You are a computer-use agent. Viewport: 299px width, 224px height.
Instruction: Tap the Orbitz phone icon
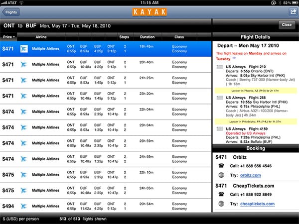point(221,166)
